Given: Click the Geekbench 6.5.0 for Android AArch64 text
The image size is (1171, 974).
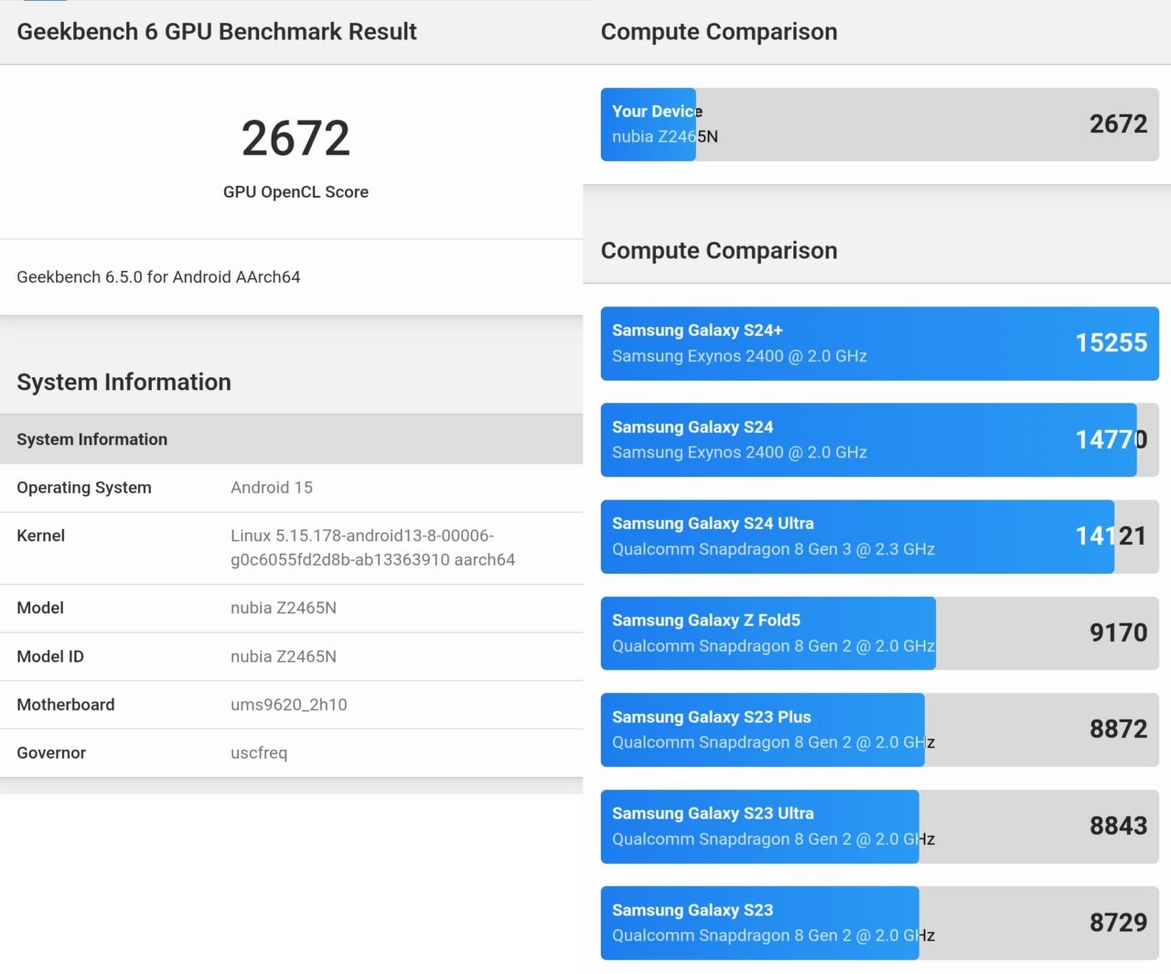Looking at the screenshot, I should [x=158, y=277].
